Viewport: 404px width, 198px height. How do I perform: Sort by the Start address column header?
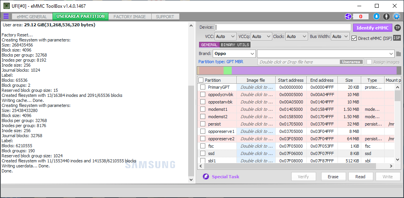(291, 80)
